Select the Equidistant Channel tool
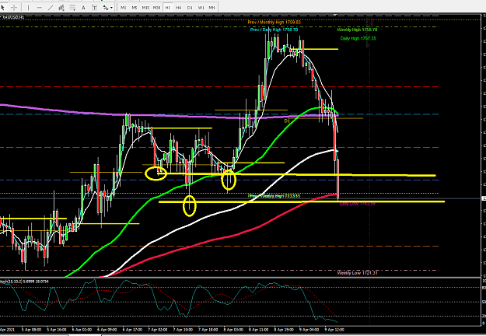 61,7
